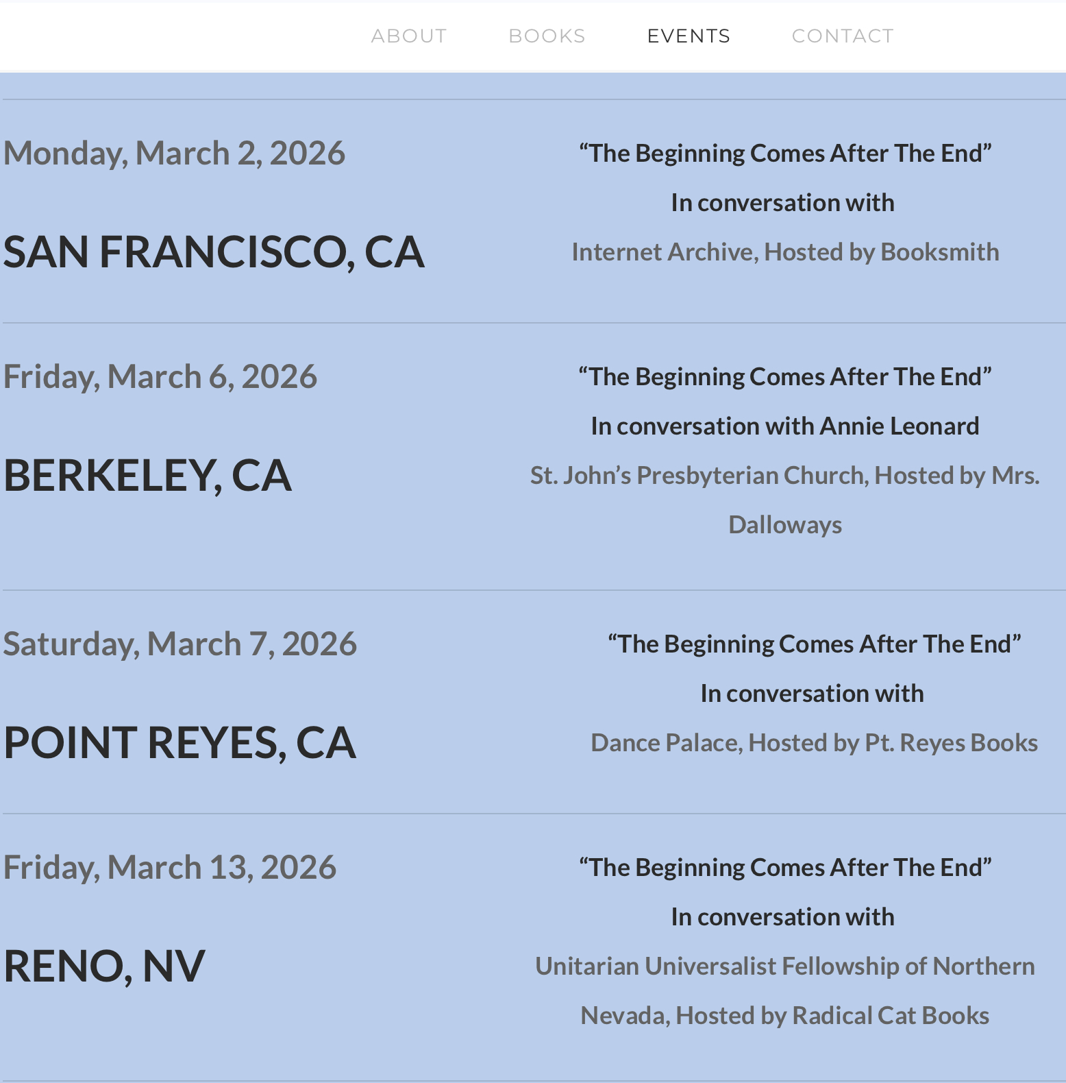Click "In conversation with Annie Leonard" text

pyautogui.click(x=785, y=426)
